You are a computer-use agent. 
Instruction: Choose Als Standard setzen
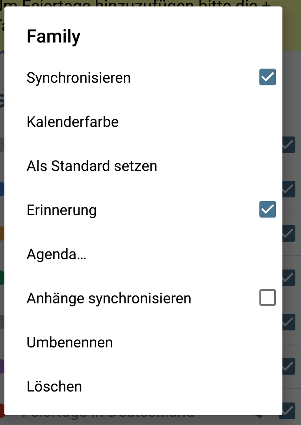[x=143, y=166]
